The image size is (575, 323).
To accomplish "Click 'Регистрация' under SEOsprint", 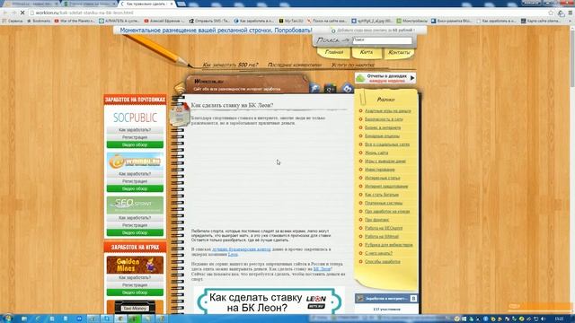I will (x=135, y=225).
